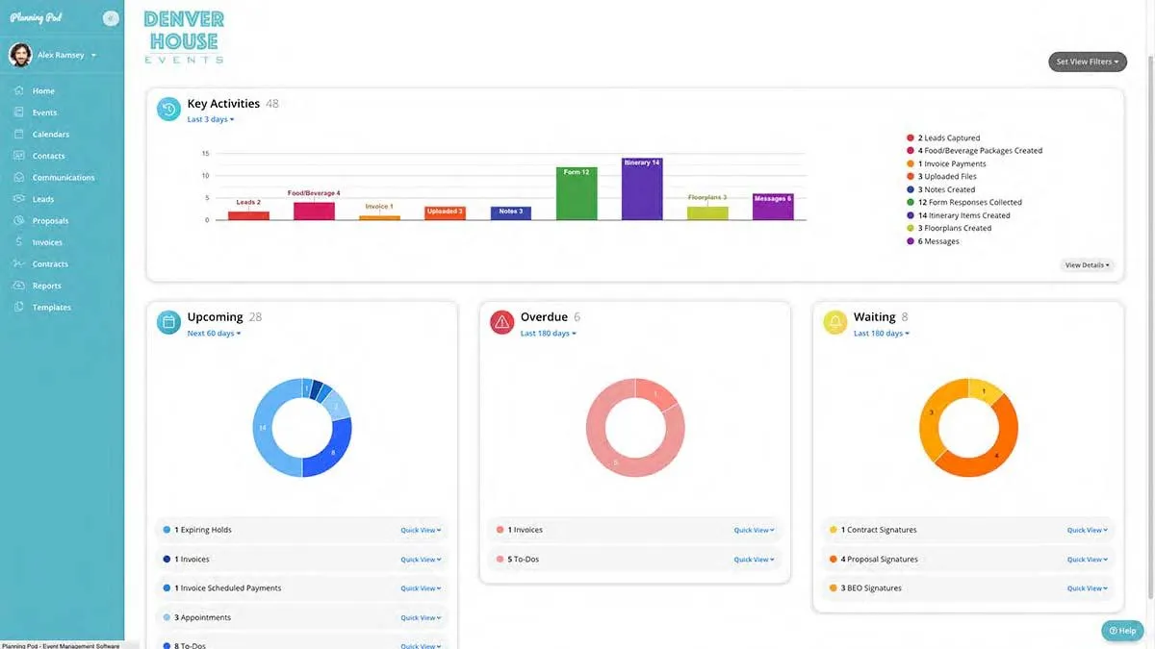Collapse the sidebar with the arrow icon
This screenshot has width=1155, height=649.
pos(111,18)
